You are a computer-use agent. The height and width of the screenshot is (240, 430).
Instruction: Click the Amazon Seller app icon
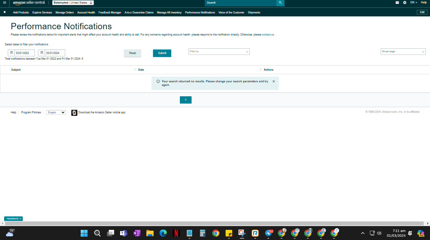coord(74,113)
